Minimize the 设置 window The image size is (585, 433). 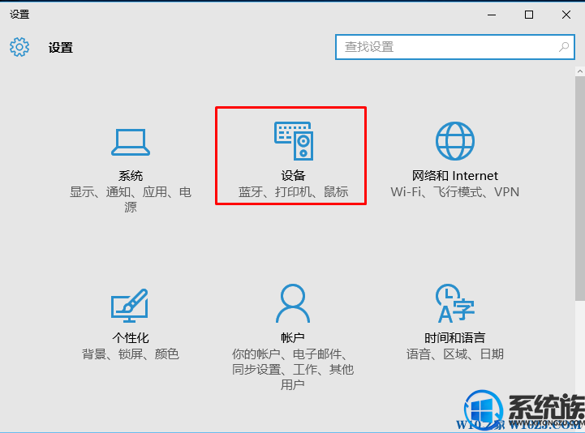coord(492,15)
